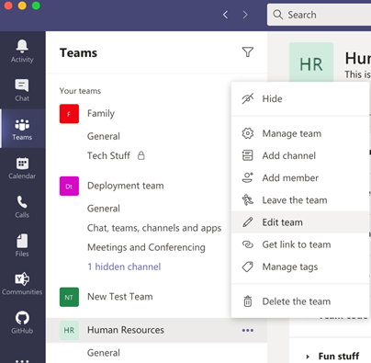Image resolution: width=371 pixels, height=363 pixels.
Task: Click the large HR team avatar in the header
Action: tap(311, 62)
